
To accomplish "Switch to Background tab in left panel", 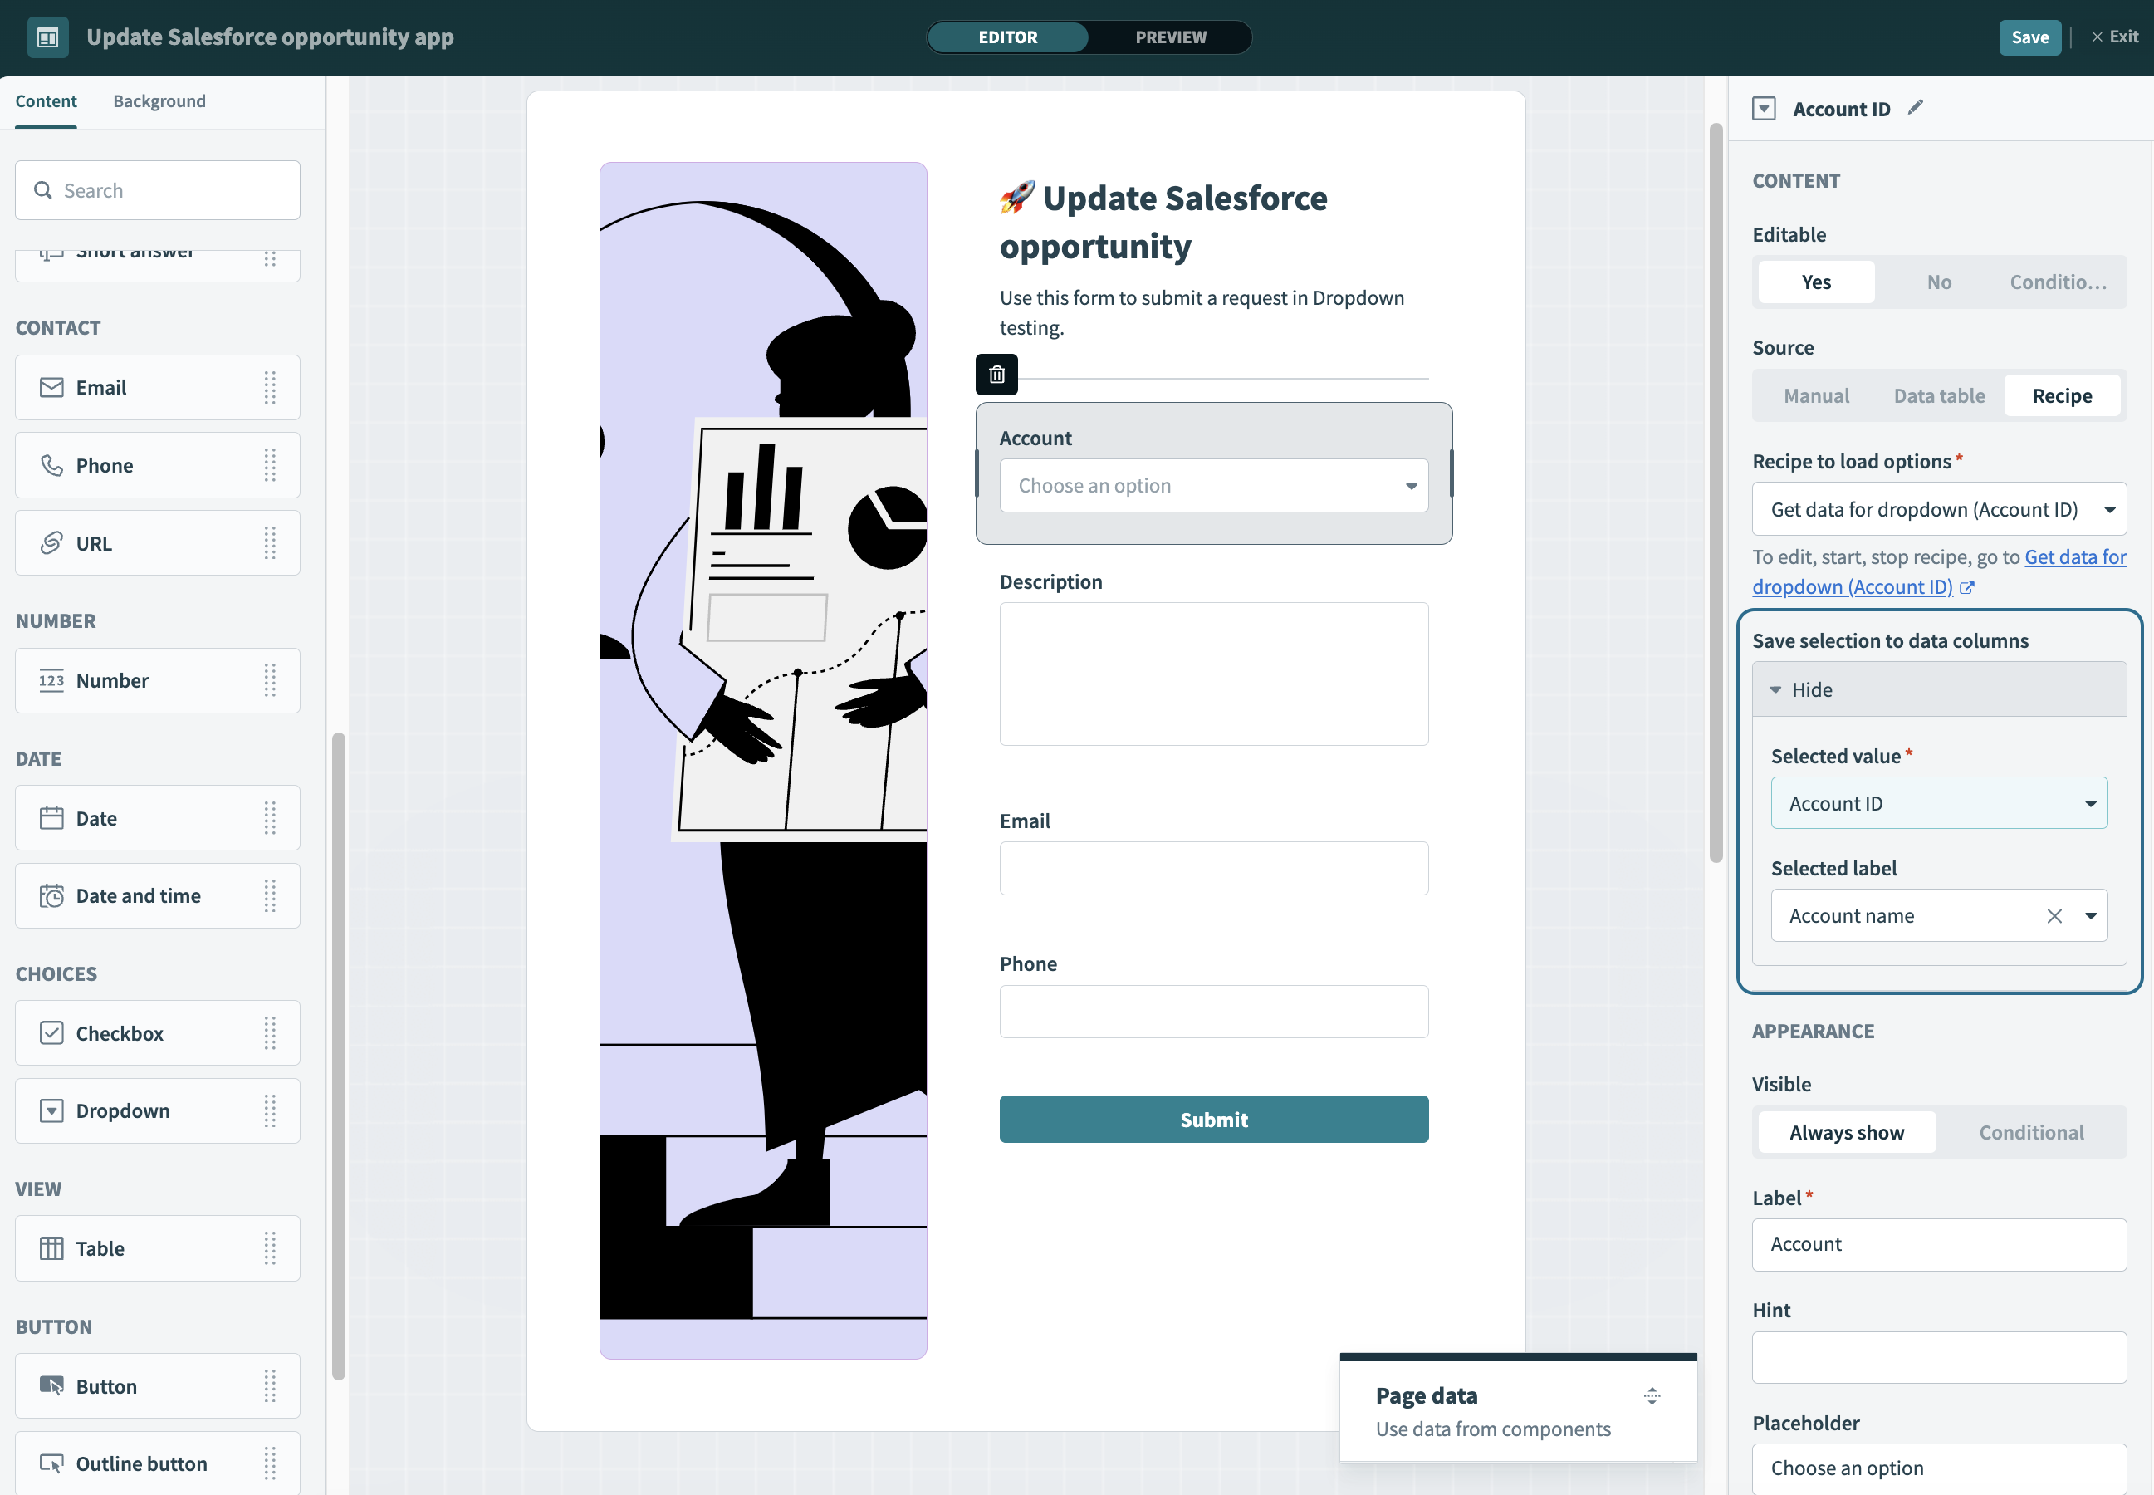I will 159,100.
